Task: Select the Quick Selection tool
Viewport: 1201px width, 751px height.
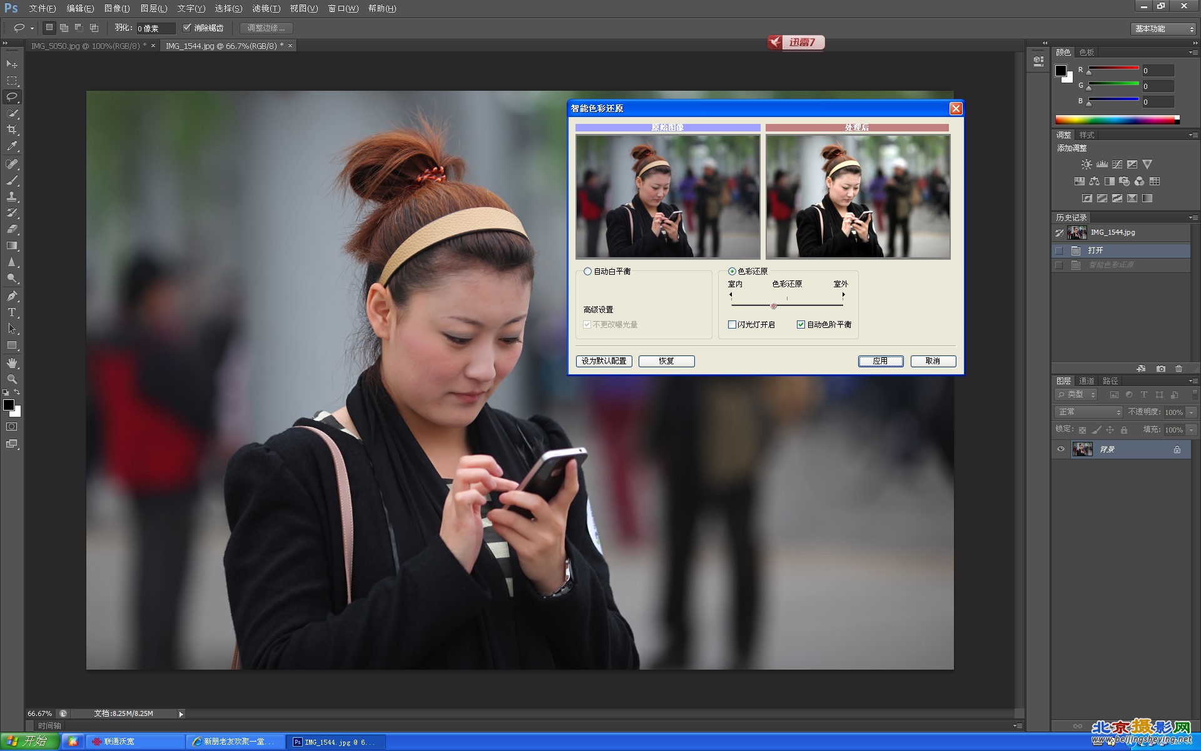Action: (x=12, y=113)
